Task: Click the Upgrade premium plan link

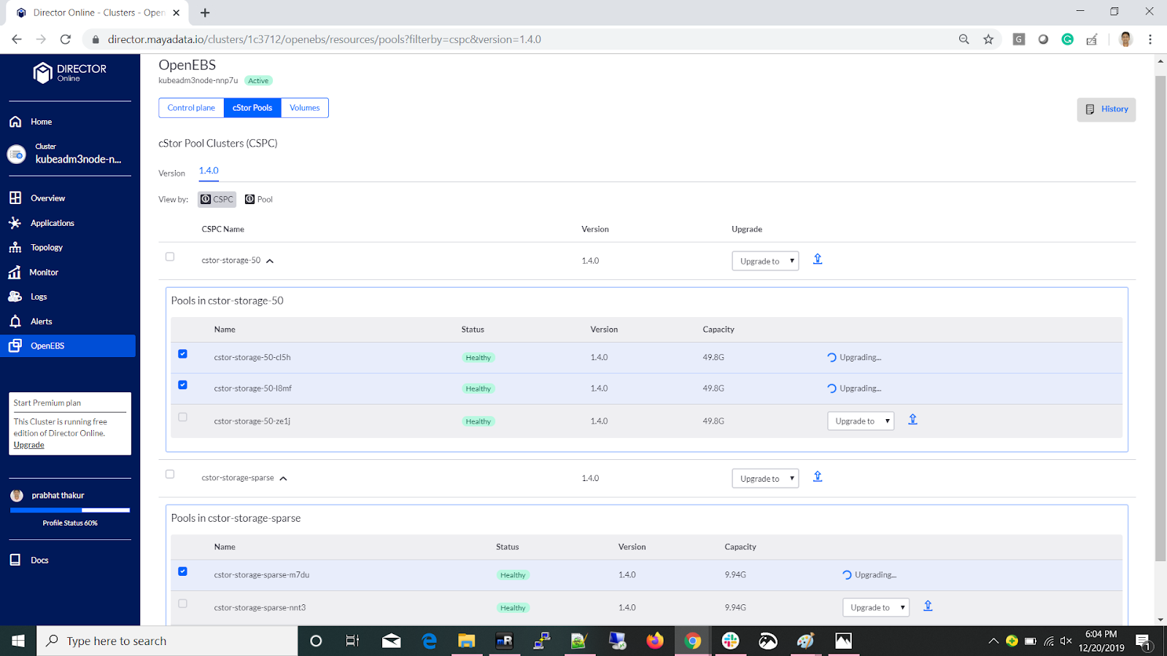Action: pyautogui.click(x=28, y=445)
